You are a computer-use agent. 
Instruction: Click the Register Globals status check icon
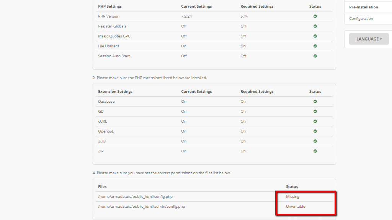[315, 26]
